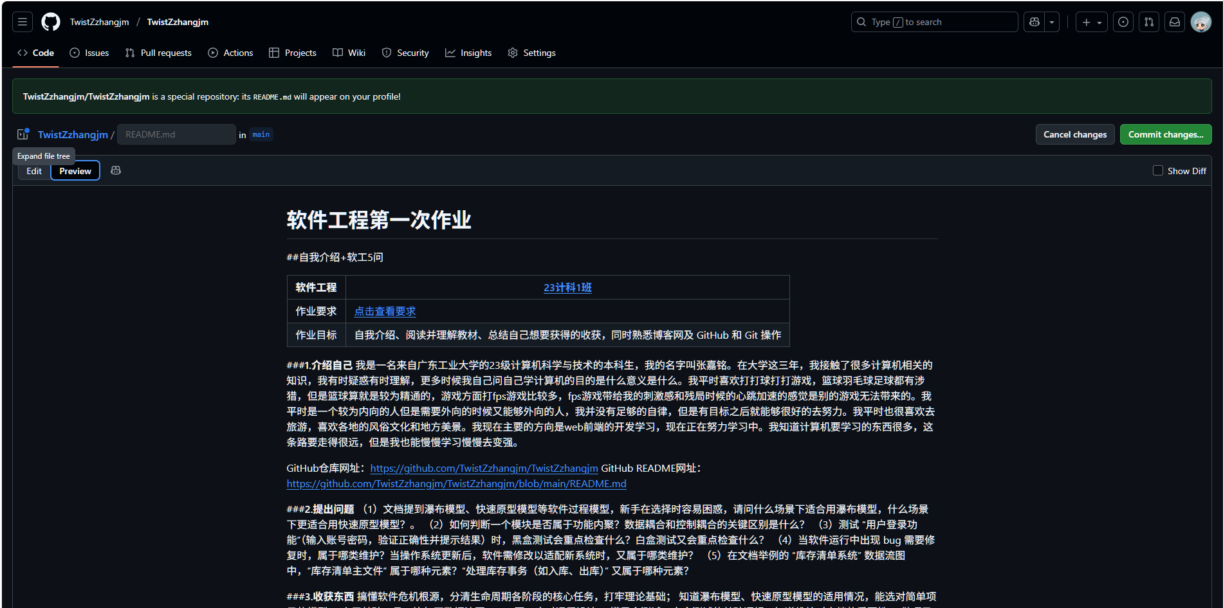Open the Copilot dropdown arrow in the header

[x=1051, y=21]
